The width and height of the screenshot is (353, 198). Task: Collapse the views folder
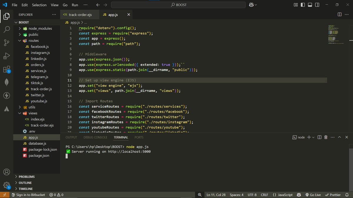click(x=37, y=113)
